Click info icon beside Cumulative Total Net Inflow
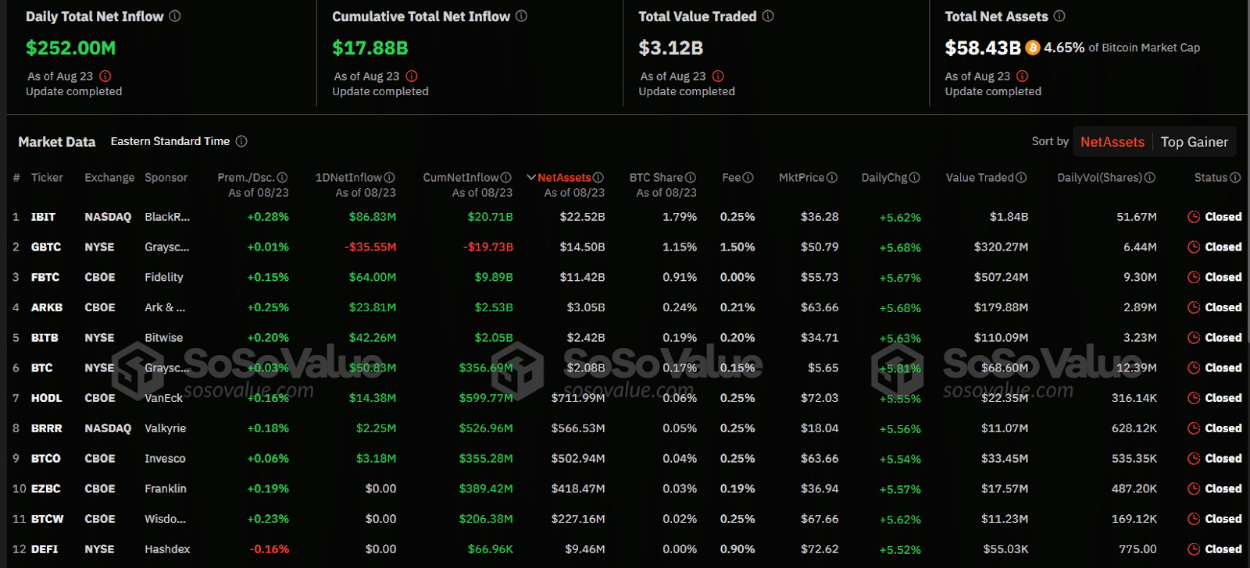The width and height of the screenshot is (1250, 568). point(521,16)
